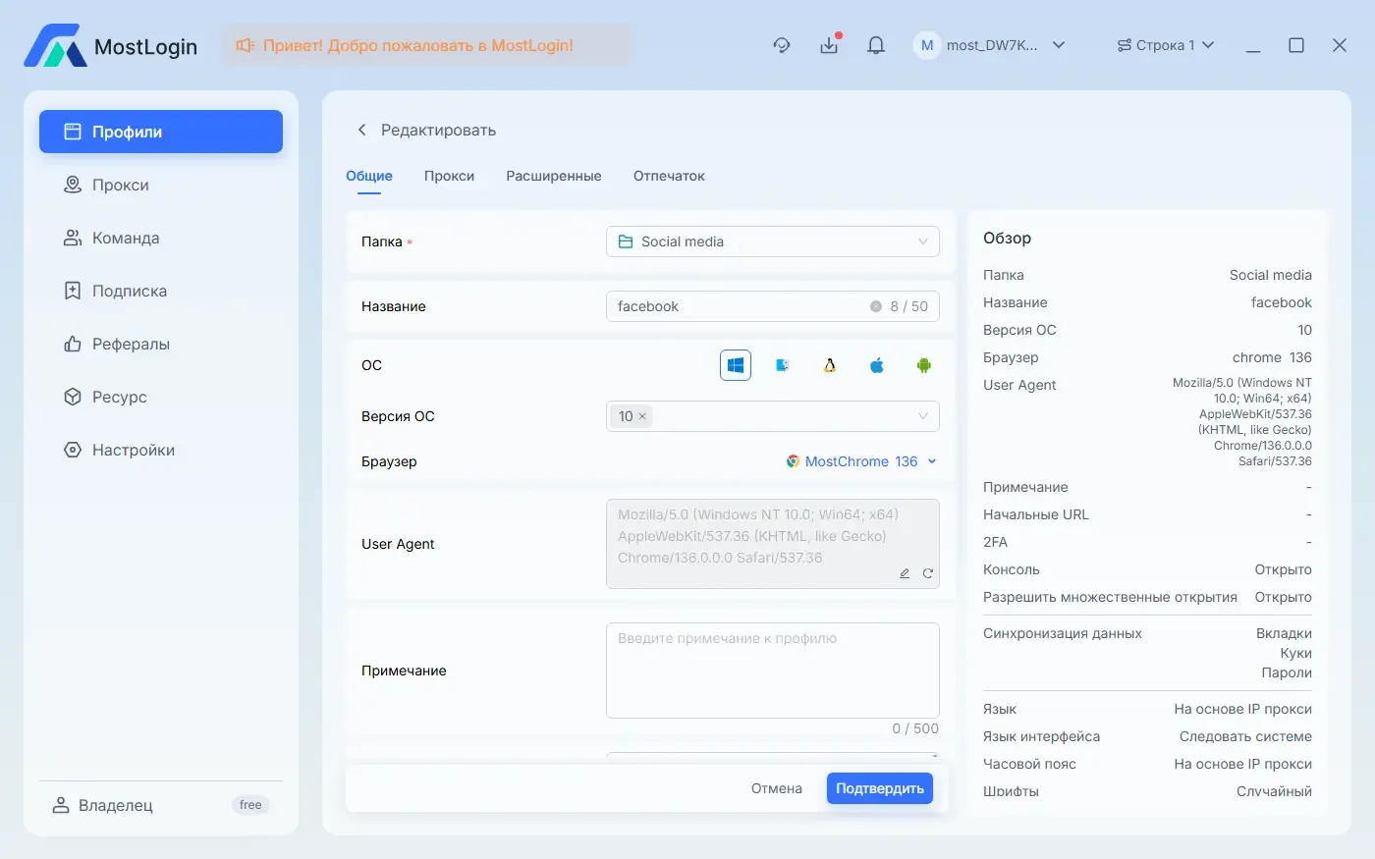
Task: Switch to the Отпечаток tab
Action: point(669,176)
